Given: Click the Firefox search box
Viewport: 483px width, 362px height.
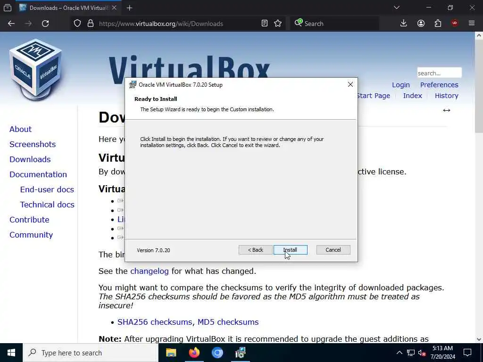Looking at the screenshot, I should tap(334, 24).
